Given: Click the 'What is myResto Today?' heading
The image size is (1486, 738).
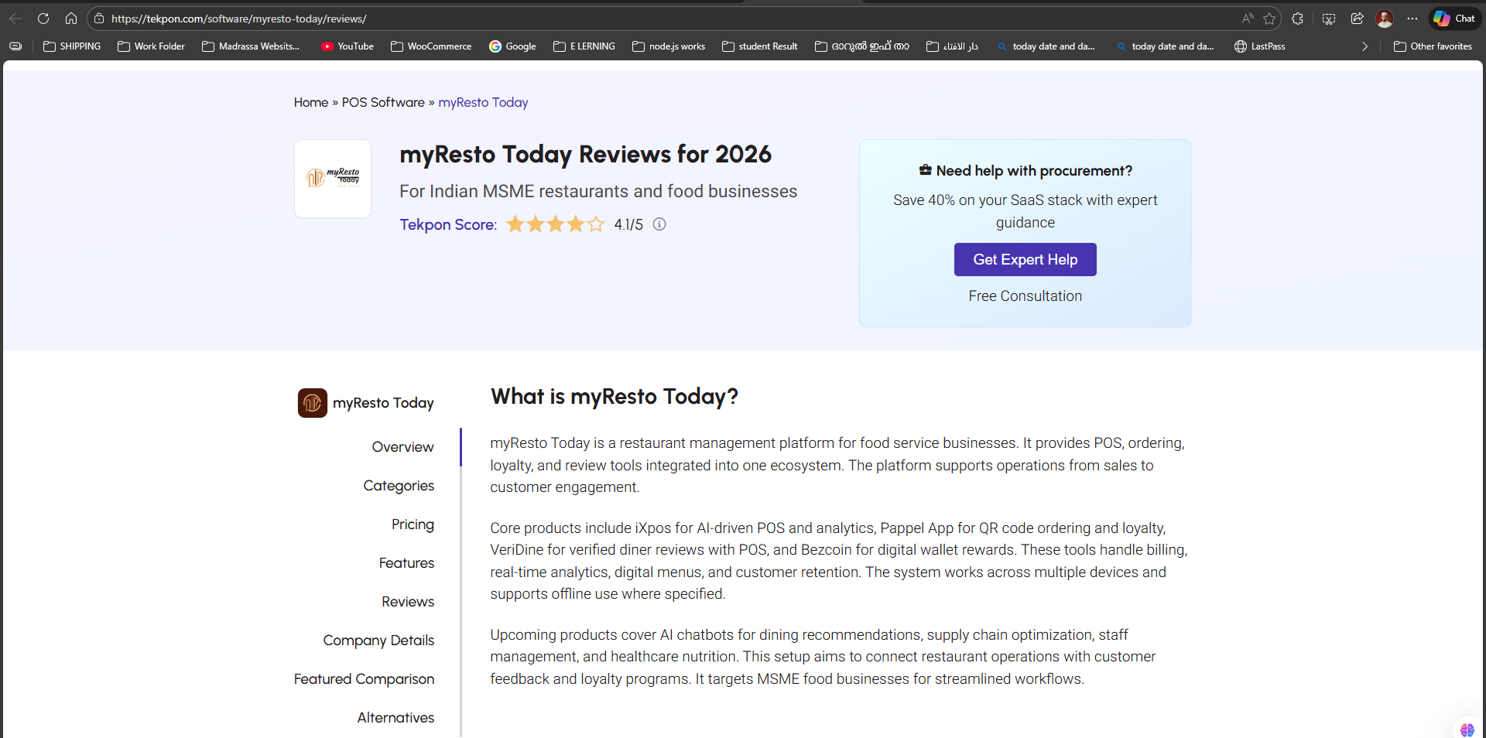Looking at the screenshot, I should pyautogui.click(x=615, y=397).
